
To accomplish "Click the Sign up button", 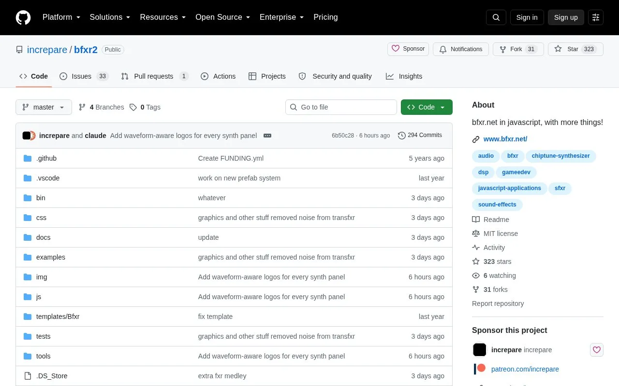I will pyautogui.click(x=566, y=17).
